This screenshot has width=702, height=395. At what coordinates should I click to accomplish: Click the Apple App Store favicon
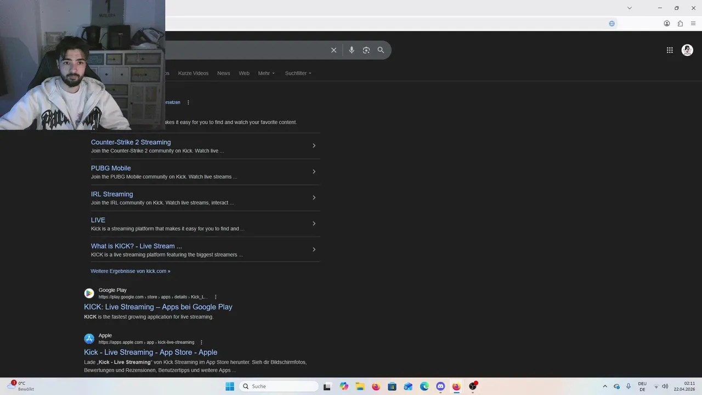(89, 338)
